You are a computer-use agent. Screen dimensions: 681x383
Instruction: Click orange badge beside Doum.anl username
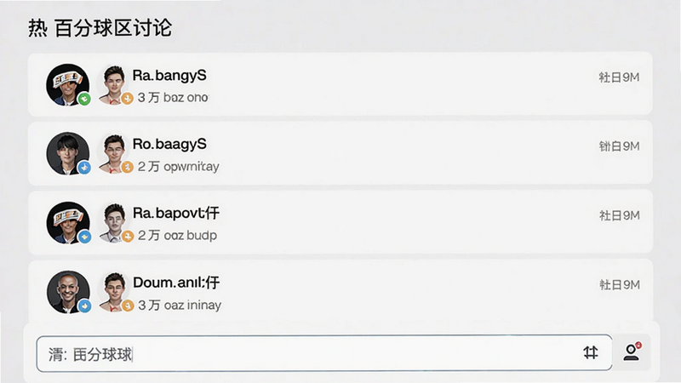pyautogui.click(x=127, y=306)
